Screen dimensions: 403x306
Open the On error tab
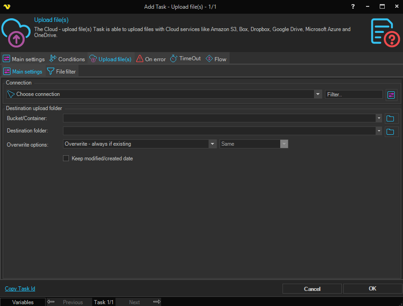click(x=151, y=59)
